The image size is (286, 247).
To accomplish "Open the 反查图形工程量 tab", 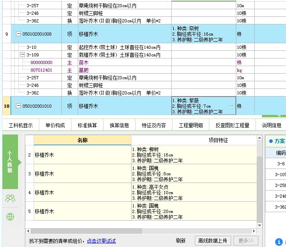I will coord(232,125).
